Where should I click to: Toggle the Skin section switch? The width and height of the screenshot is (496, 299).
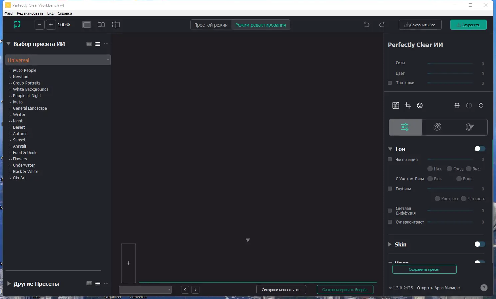coord(480,244)
